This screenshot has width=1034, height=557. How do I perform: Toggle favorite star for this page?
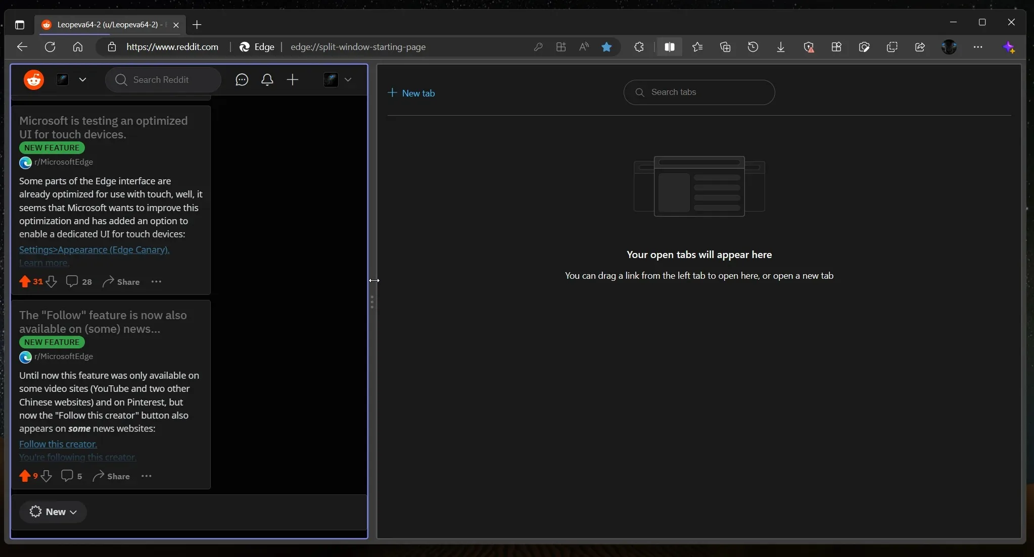pyautogui.click(x=606, y=47)
